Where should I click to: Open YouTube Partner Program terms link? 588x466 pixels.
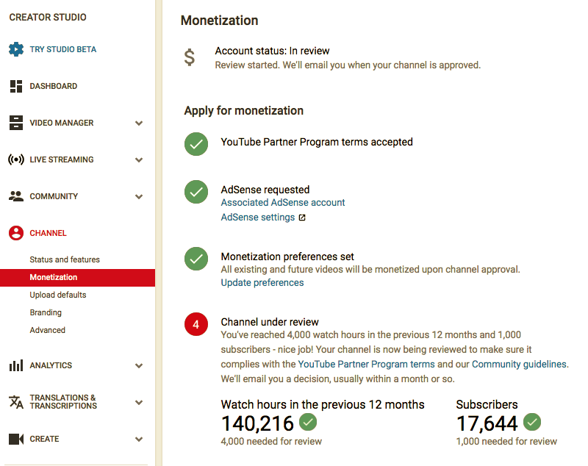click(366, 364)
